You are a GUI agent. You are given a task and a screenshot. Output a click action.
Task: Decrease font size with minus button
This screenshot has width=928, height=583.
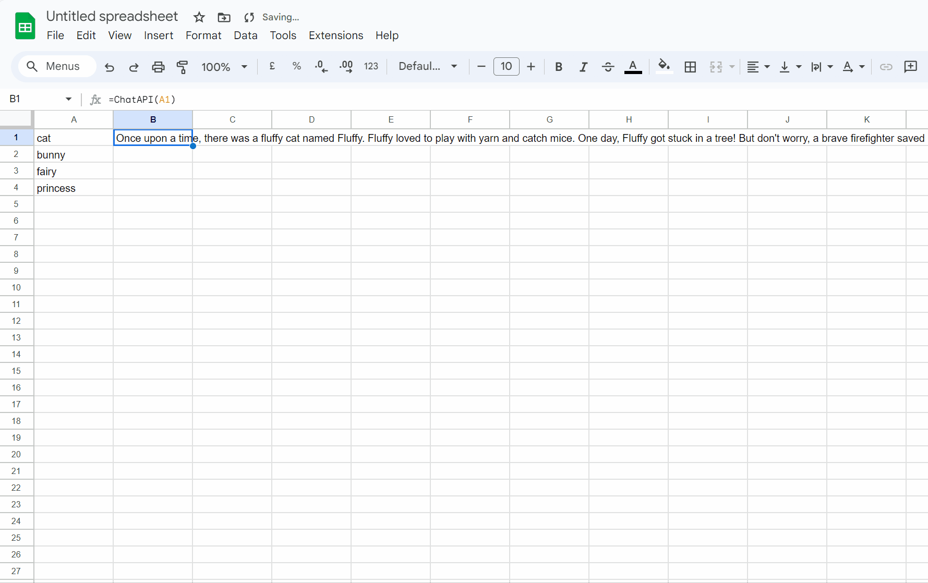481,66
